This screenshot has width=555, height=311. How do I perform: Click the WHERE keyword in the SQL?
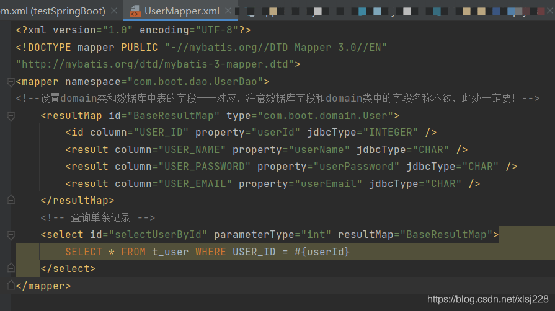coord(211,252)
